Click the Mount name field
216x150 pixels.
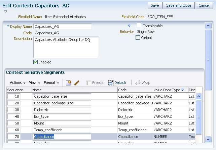click(x=62, y=123)
